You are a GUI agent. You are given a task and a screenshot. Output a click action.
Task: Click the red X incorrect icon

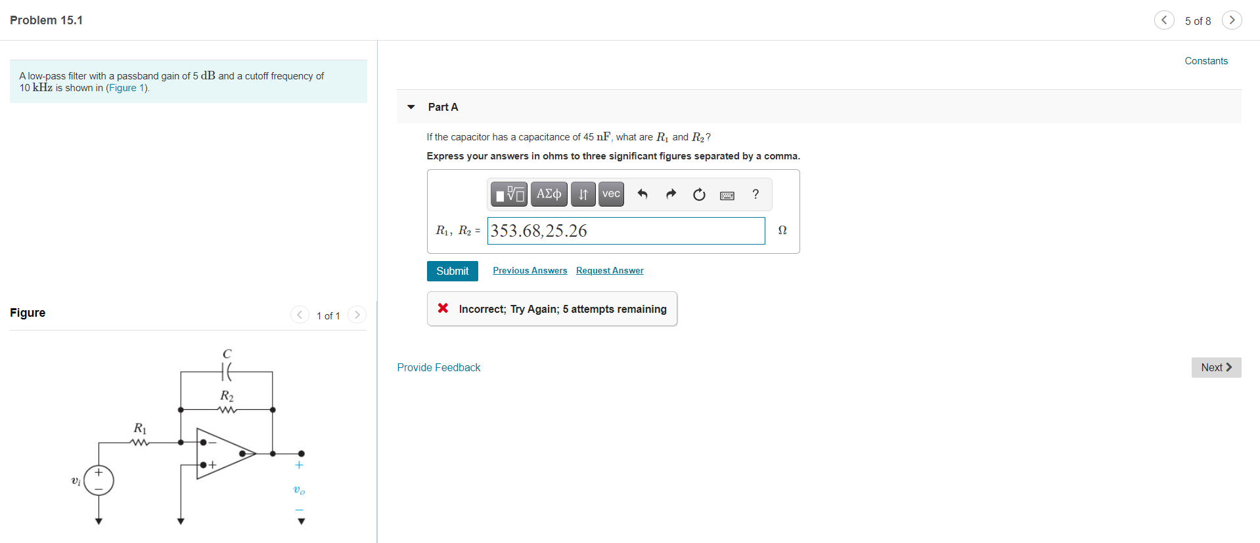(x=443, y=308)
